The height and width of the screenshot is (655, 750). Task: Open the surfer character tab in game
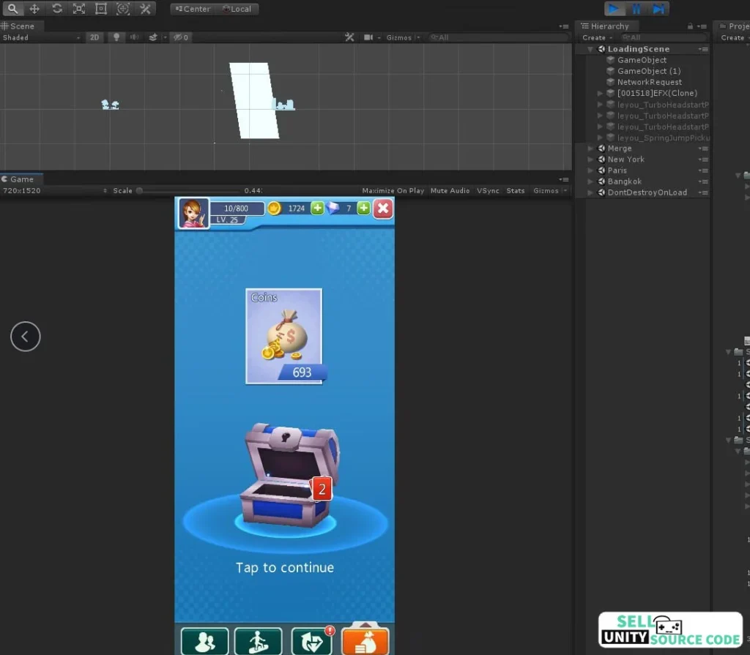[x=259, y=642]
